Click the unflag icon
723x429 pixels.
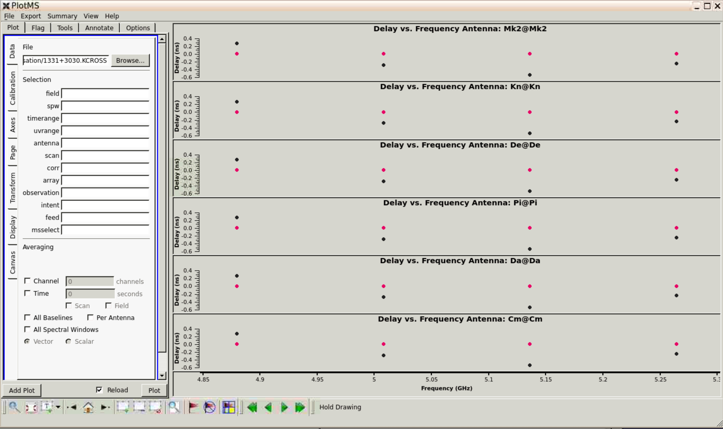coord(209,407)
